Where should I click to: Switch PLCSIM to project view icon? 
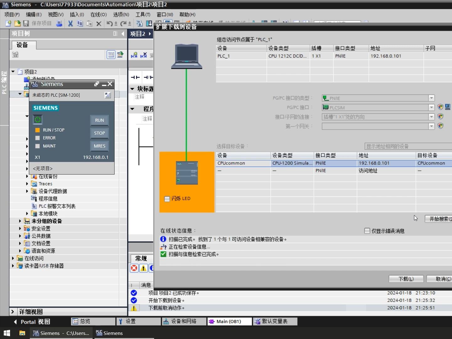pos(108,95)
